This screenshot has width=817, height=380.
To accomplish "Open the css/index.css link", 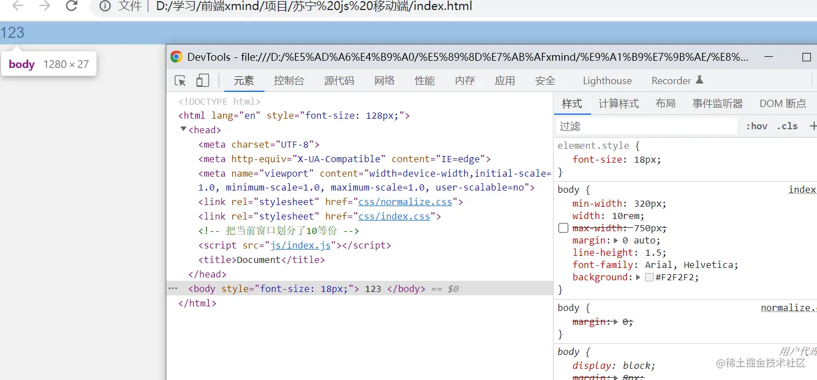I will pyautogui.click(x=394, y=216).
